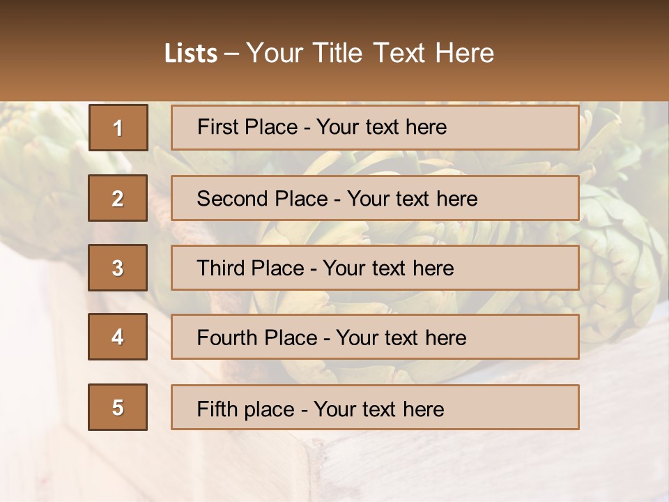Click the Fourth Place text box
The height and width of the screenshot is (502, 669).
click(375, 337)
